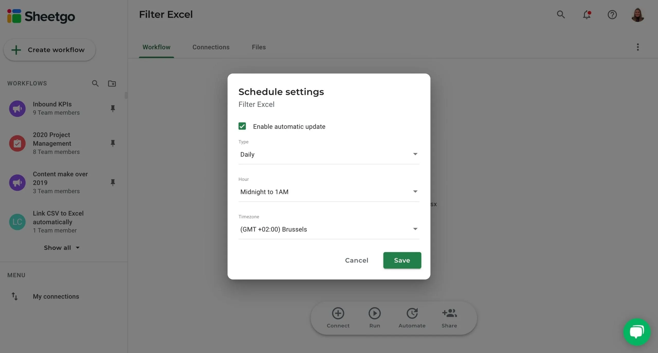658x353 pixels.
Task: Click the 2020 Project Management clipboard icon
Action: [x=17, y=143]
